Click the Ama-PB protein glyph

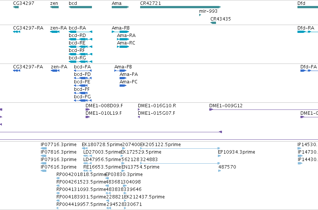coord(120,71)
